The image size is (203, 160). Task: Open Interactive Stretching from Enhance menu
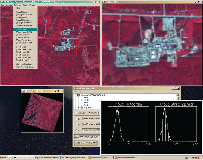tap(25, 67)
